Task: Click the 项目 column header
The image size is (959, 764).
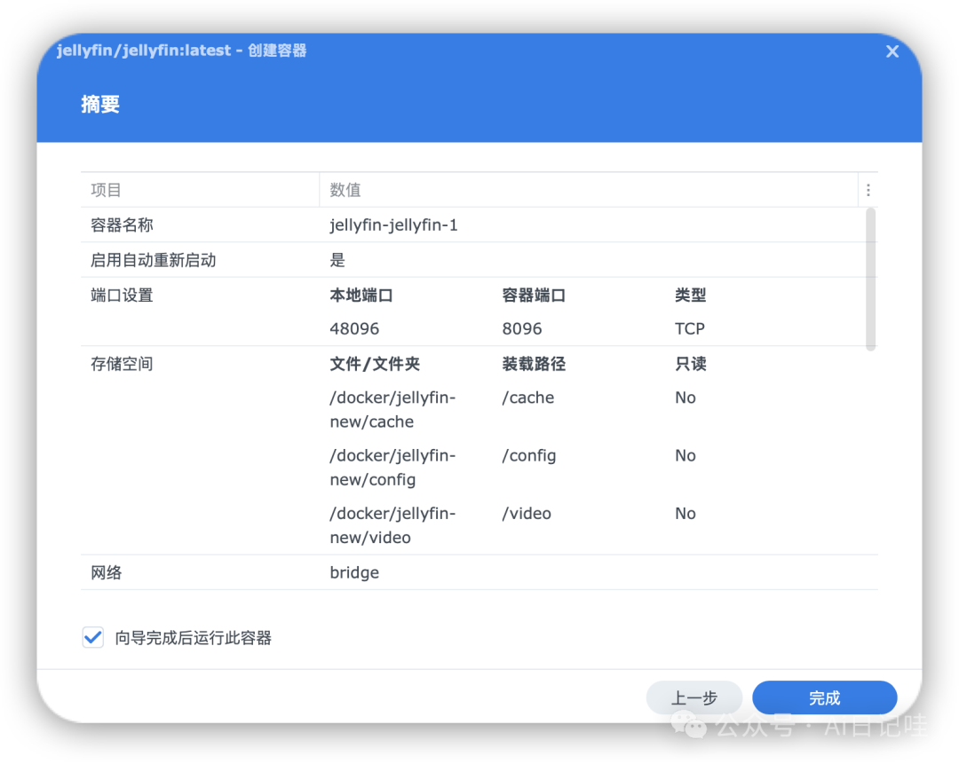Action: click(200, 190)
